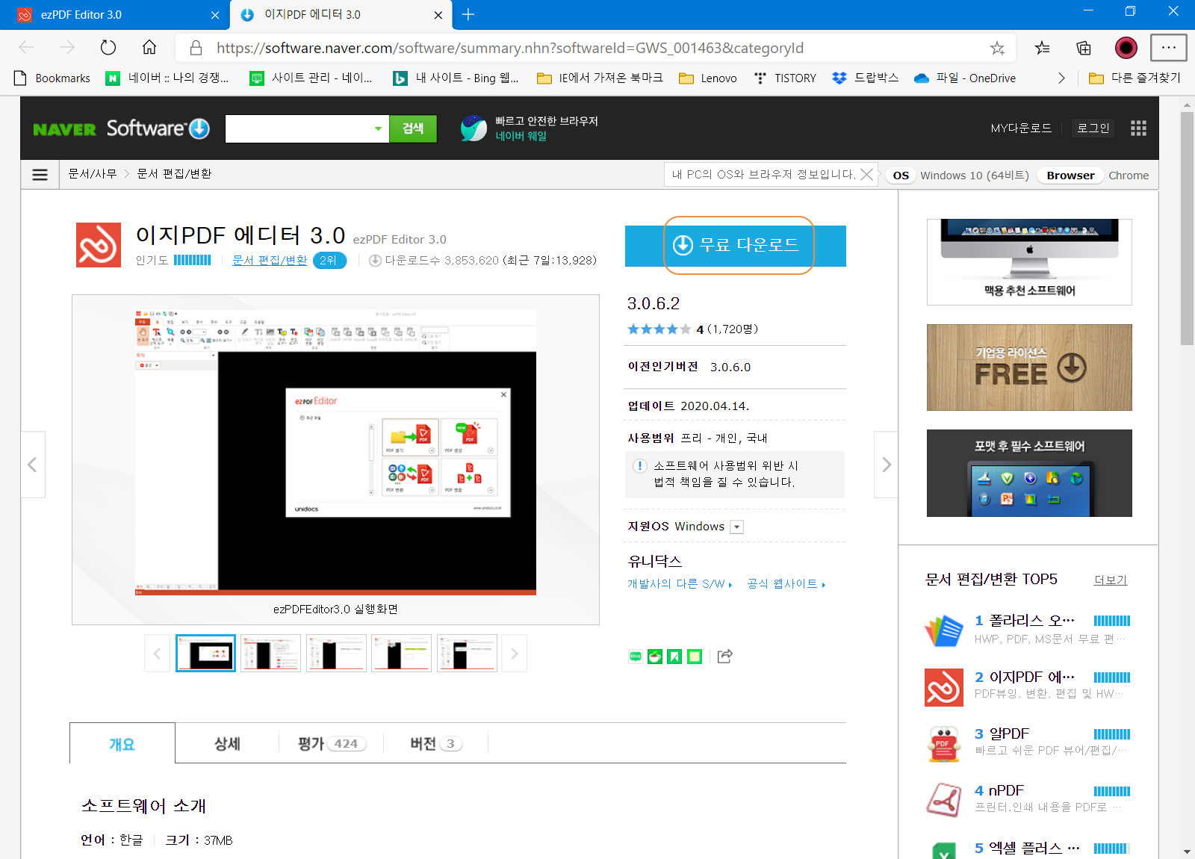Open 공식 웹사이트 link

(786, 584)
